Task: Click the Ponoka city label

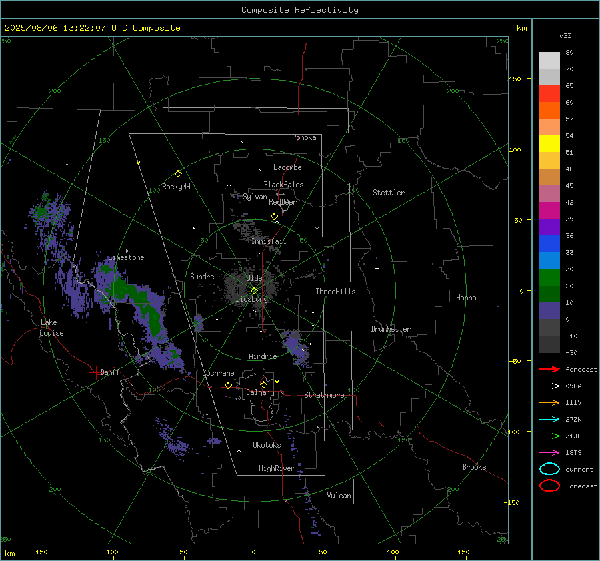Action: click(304, 137)
